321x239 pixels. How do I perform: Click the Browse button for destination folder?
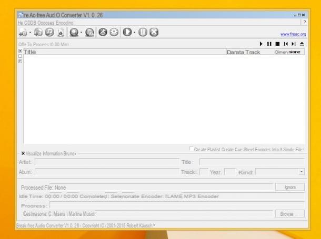[x=290, y=214]
